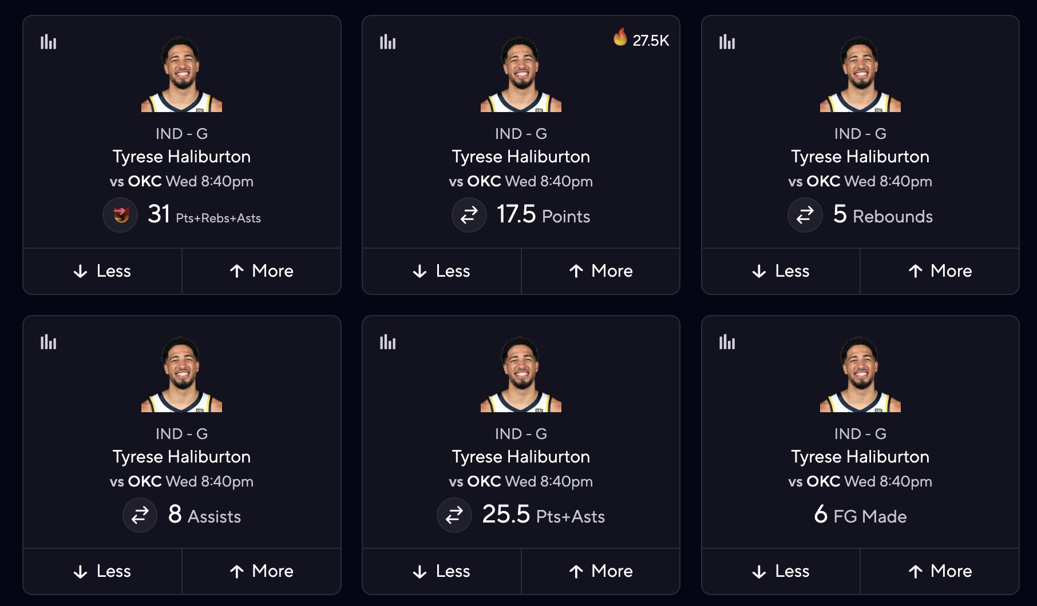
Task: Toggle alternate line on the 5 Rebounds card
Action: pos(805,216)
